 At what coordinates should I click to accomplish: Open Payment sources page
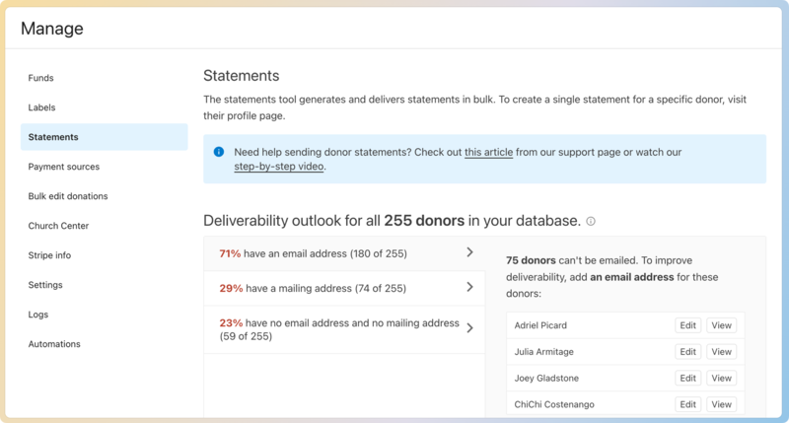pos(64,167)
